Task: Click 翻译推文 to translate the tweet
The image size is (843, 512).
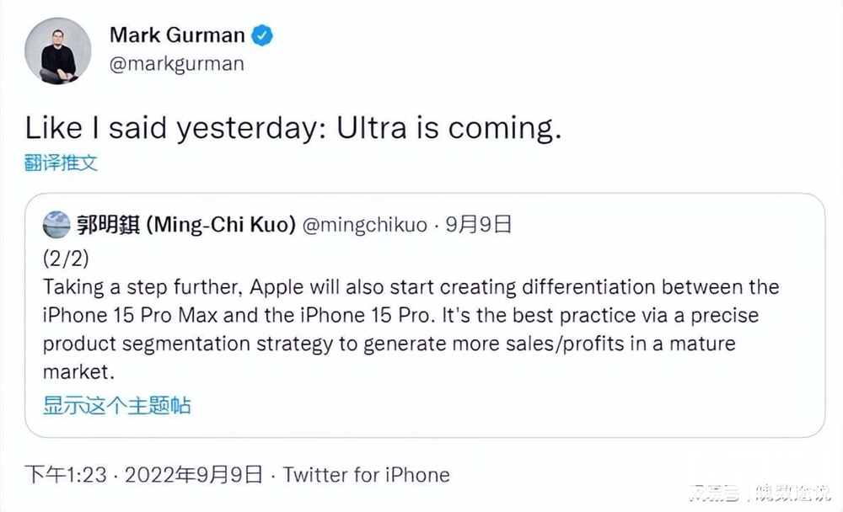Action: [x=61, y=163]
